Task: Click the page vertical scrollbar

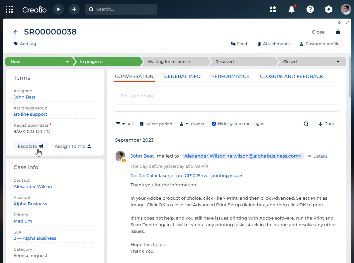Action: click(x=350, y=77)
